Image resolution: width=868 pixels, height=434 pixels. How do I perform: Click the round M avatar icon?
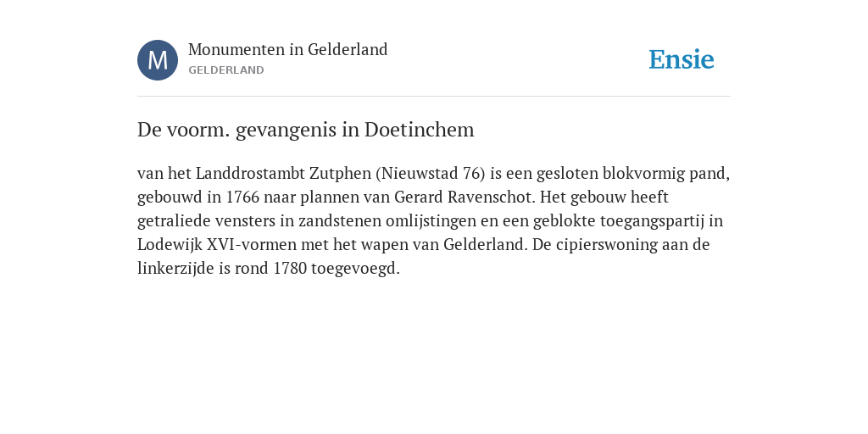[x=158, y=60]
